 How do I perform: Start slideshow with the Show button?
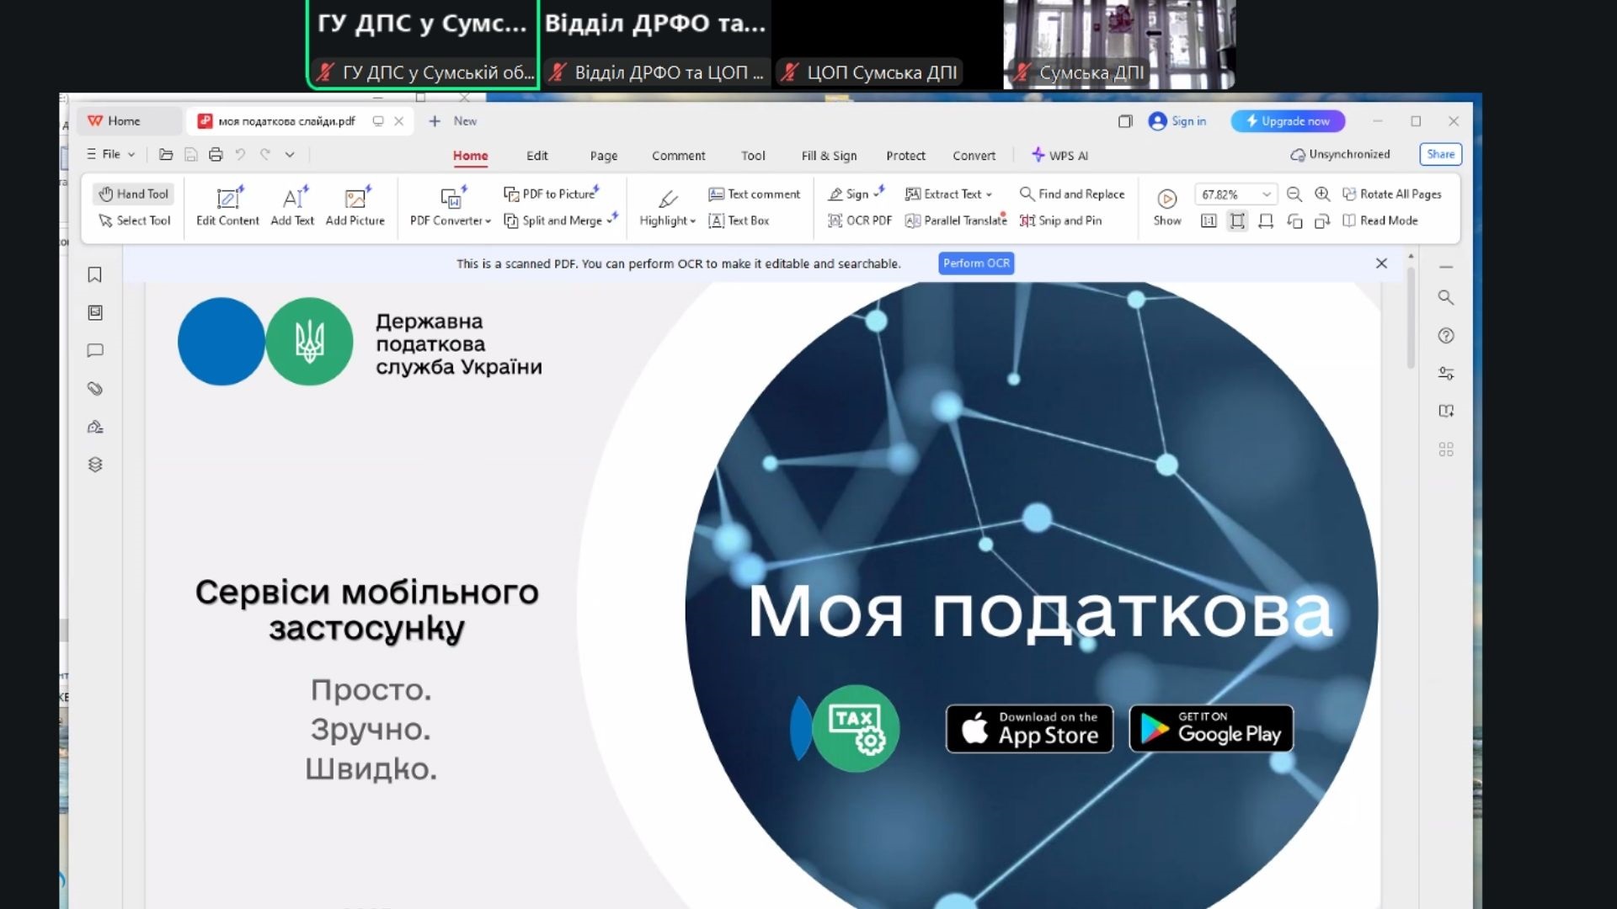tap(1166, 206)
